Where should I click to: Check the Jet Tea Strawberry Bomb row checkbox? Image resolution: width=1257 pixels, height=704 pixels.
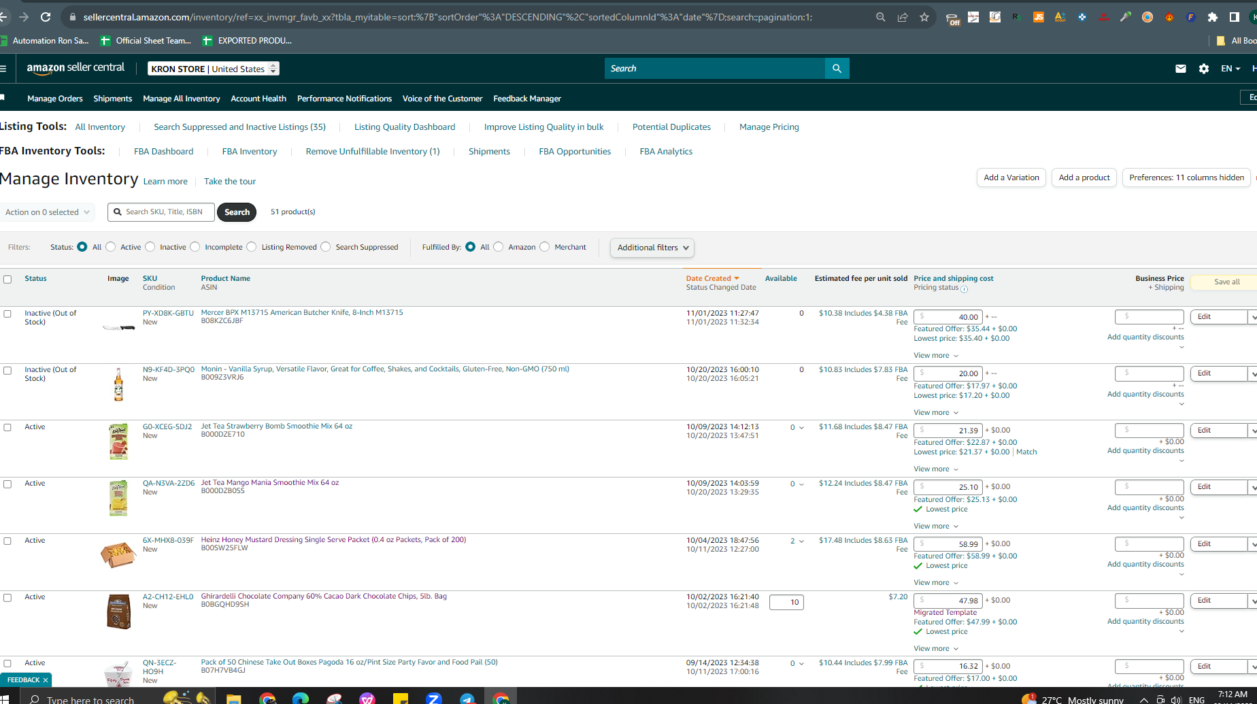tap(7, 428)
